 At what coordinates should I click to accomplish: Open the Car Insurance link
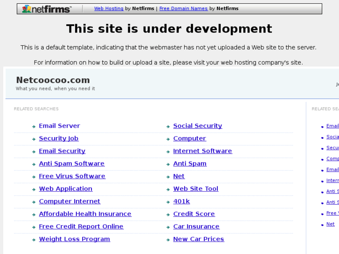click(196, 227)
